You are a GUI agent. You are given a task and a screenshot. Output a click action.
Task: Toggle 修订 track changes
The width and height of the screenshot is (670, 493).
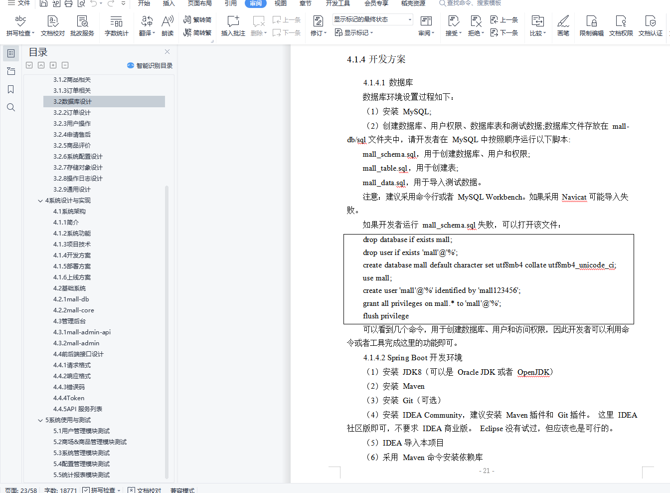point(318,26)
